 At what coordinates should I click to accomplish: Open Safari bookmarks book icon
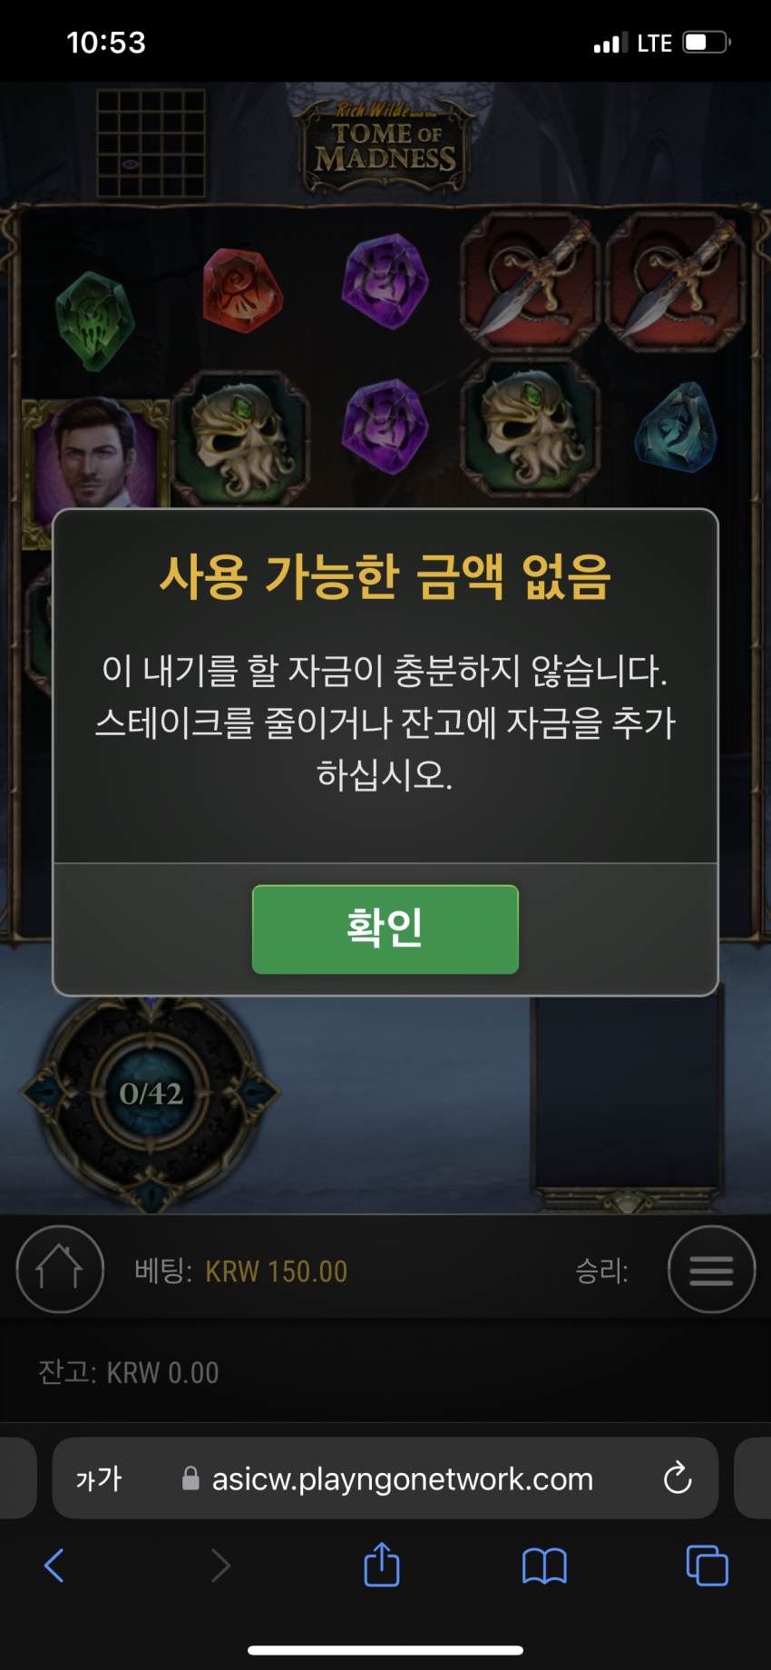(544, 1566)
